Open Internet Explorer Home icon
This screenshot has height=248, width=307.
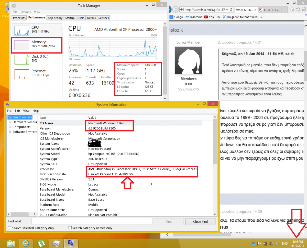(x=292, y=9)
